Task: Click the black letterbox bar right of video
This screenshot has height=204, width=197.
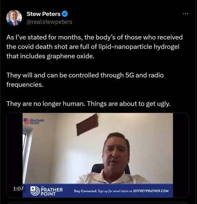Action: (181, 155)
